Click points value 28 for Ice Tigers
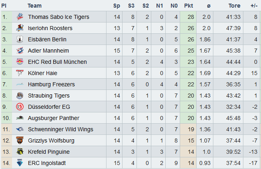Screen dimensions: 261x169 [191, 17]
